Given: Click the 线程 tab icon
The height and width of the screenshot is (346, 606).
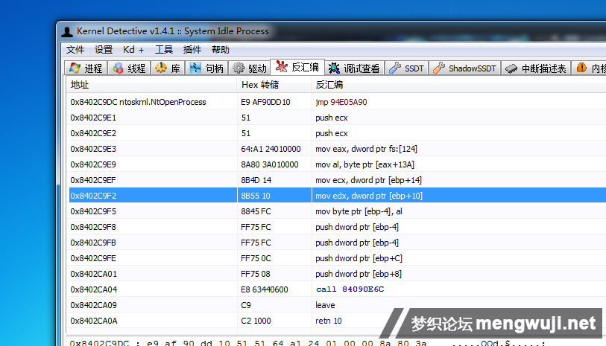Looking at the screenshot, I should click(118, 68).
